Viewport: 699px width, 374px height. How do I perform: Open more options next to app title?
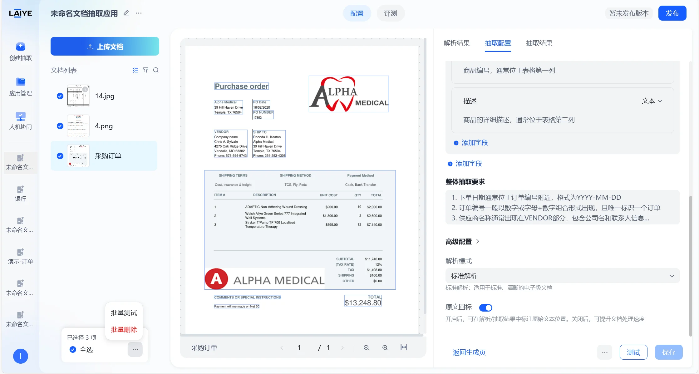(139, 13)
